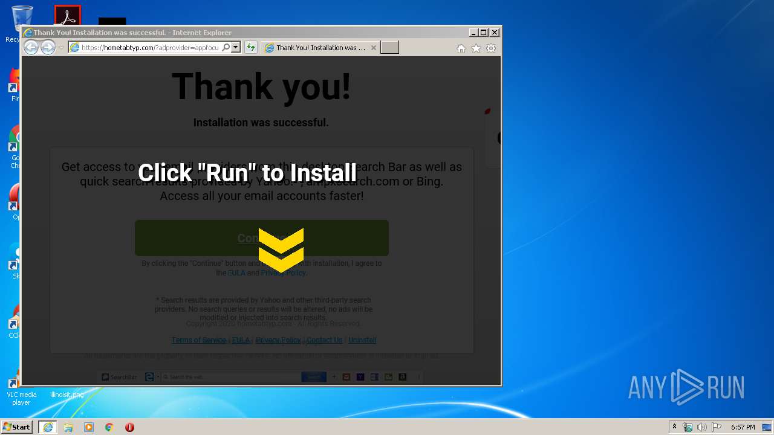Go forward with Internet Explorer's Forward arrow
The width and height of the screenshot is (774, 435).
(48, 48)
